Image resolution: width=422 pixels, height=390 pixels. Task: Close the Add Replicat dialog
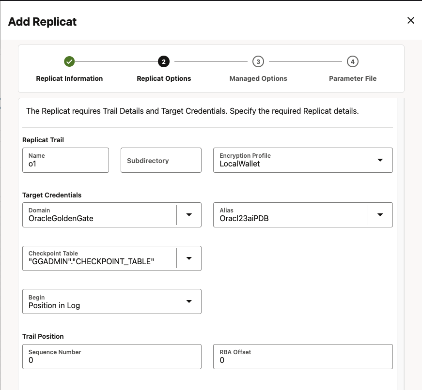[411, 20]
